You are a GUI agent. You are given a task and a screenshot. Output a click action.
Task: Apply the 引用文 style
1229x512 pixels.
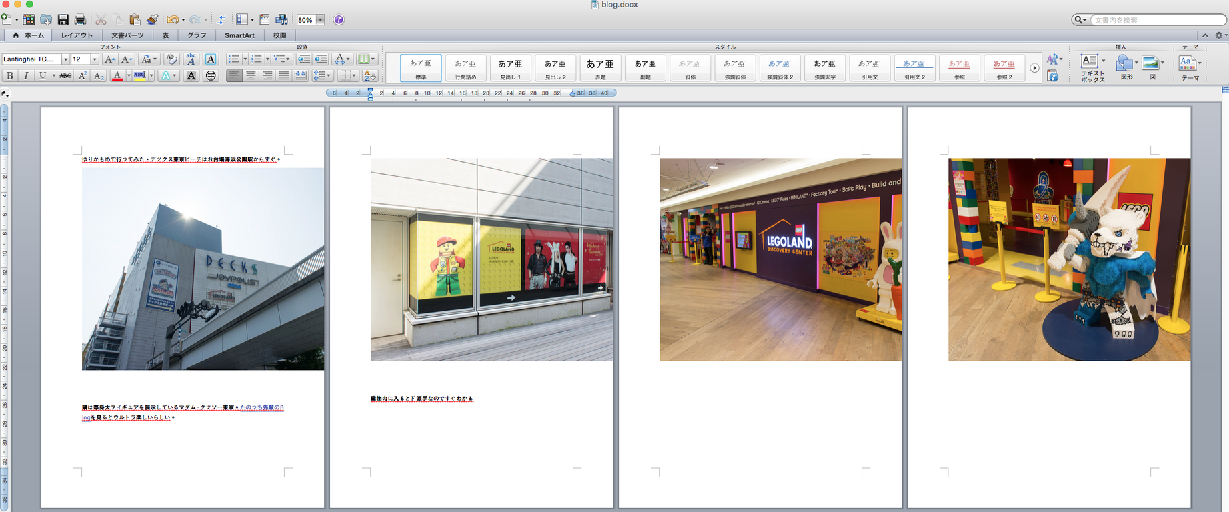(x=869, y=68)
